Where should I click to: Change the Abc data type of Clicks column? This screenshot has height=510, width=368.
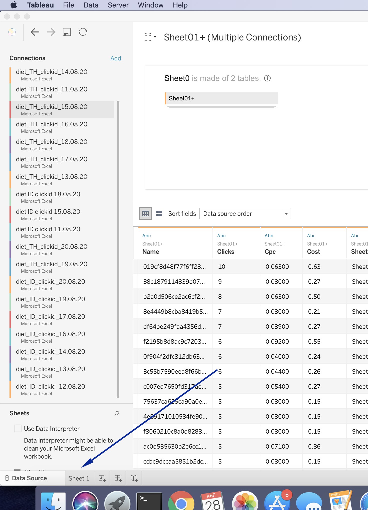221,236
